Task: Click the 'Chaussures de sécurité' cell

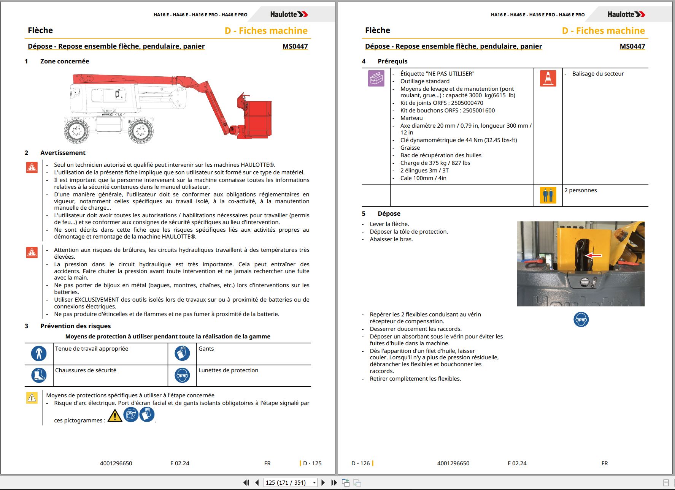Action: point(111,376)
